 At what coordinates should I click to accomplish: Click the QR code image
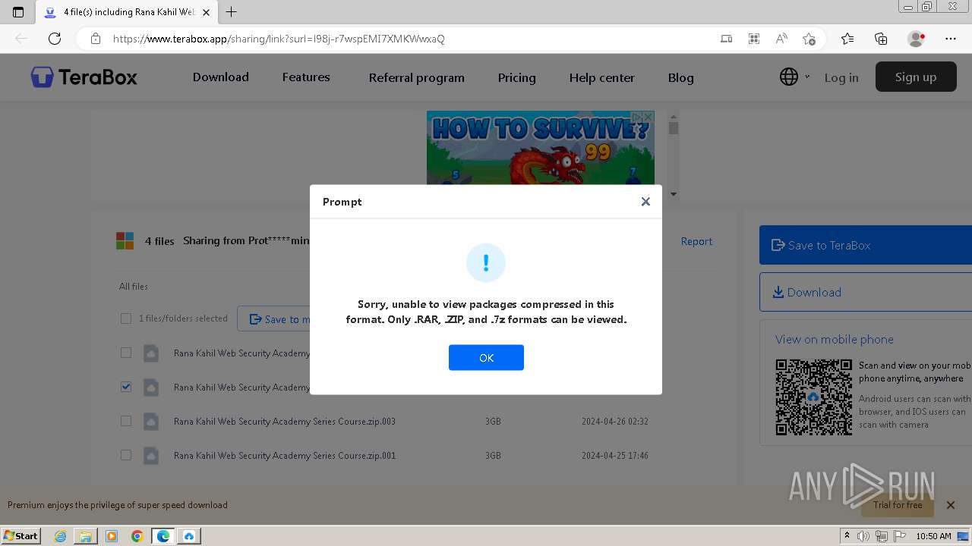813,397
